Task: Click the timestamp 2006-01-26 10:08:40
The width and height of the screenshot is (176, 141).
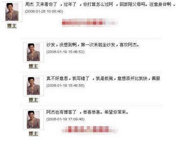Action: tap(44, 12)
